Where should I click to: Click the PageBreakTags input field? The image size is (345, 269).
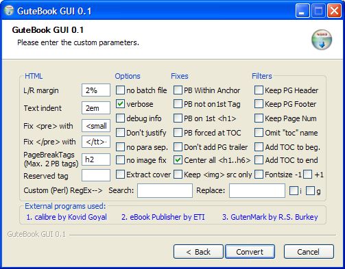(x=96, y=159)
